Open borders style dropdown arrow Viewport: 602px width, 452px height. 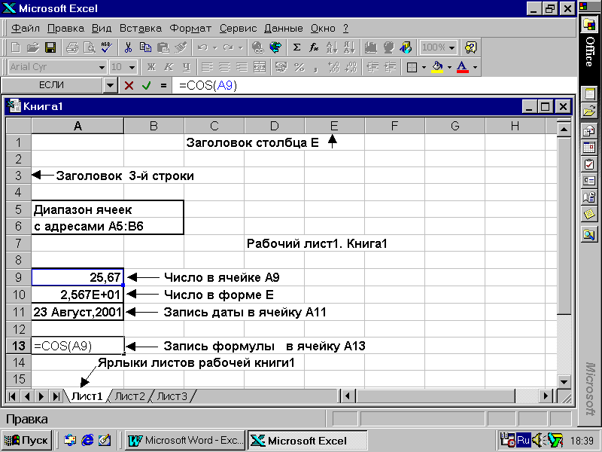(x=424, y=68)
